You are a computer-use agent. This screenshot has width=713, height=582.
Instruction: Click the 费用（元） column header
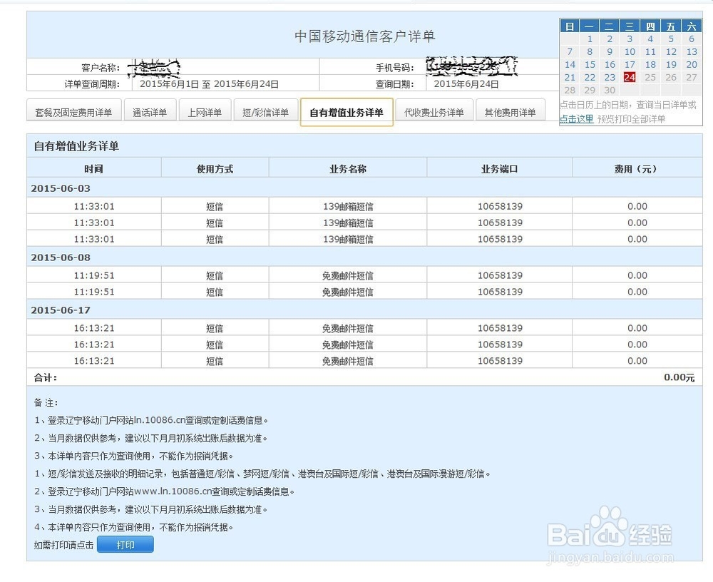click(637, 169)
